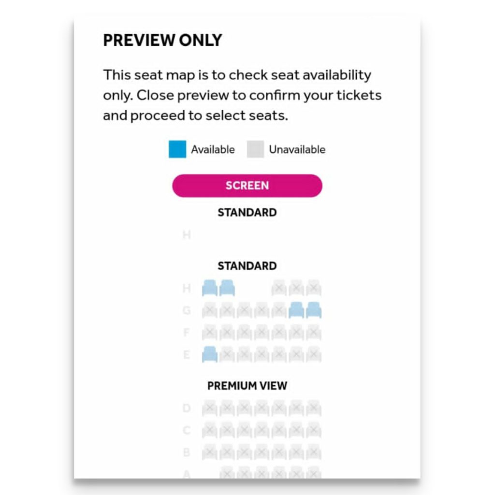The image size is (495, 495).
Task: Click the Unavailable legend label text
Action: pyautogui.click(x=297, y=149)
